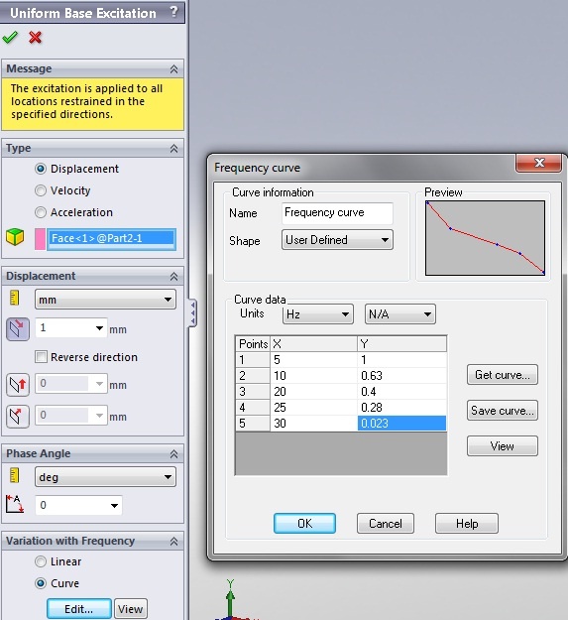Click the curve Name text field
Image resolution: width=568 pixels, height=620 pixels.
click(x=337, y=212)
